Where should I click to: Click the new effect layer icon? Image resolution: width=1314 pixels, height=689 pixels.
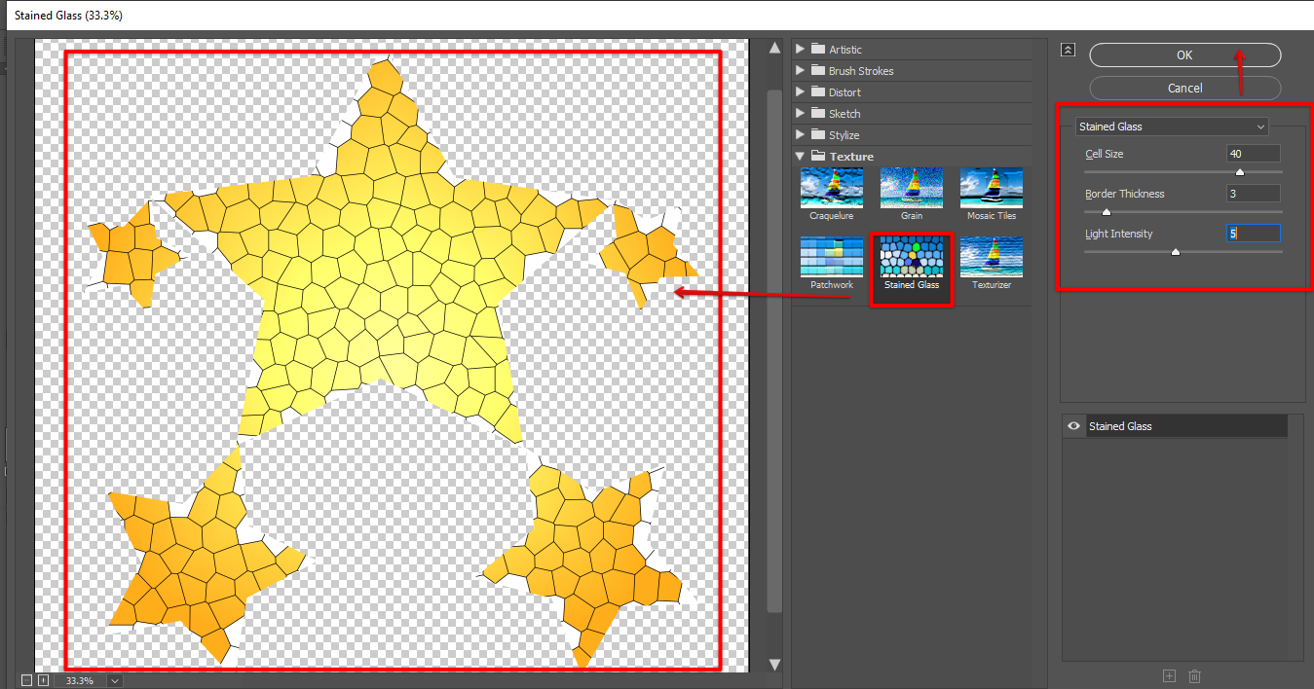tap(1169, 676)
